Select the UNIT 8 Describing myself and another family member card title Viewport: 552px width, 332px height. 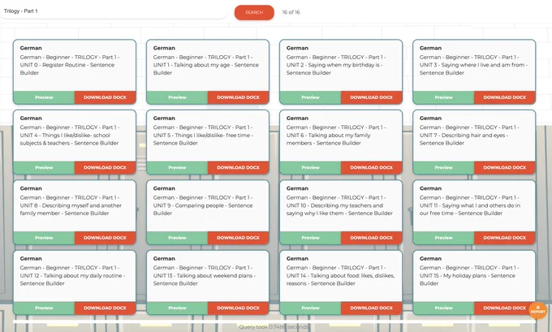coord(71,205)
